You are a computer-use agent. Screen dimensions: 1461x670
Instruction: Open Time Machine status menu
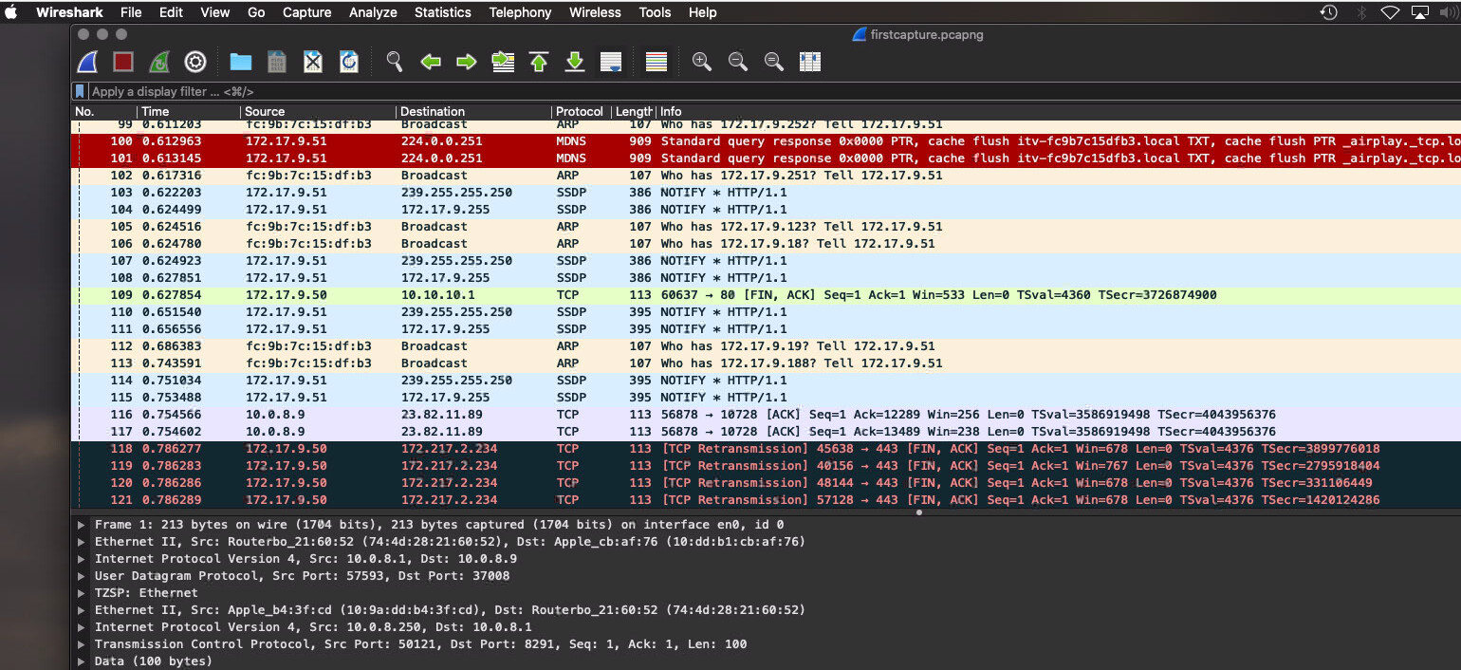pos(1329,12)
